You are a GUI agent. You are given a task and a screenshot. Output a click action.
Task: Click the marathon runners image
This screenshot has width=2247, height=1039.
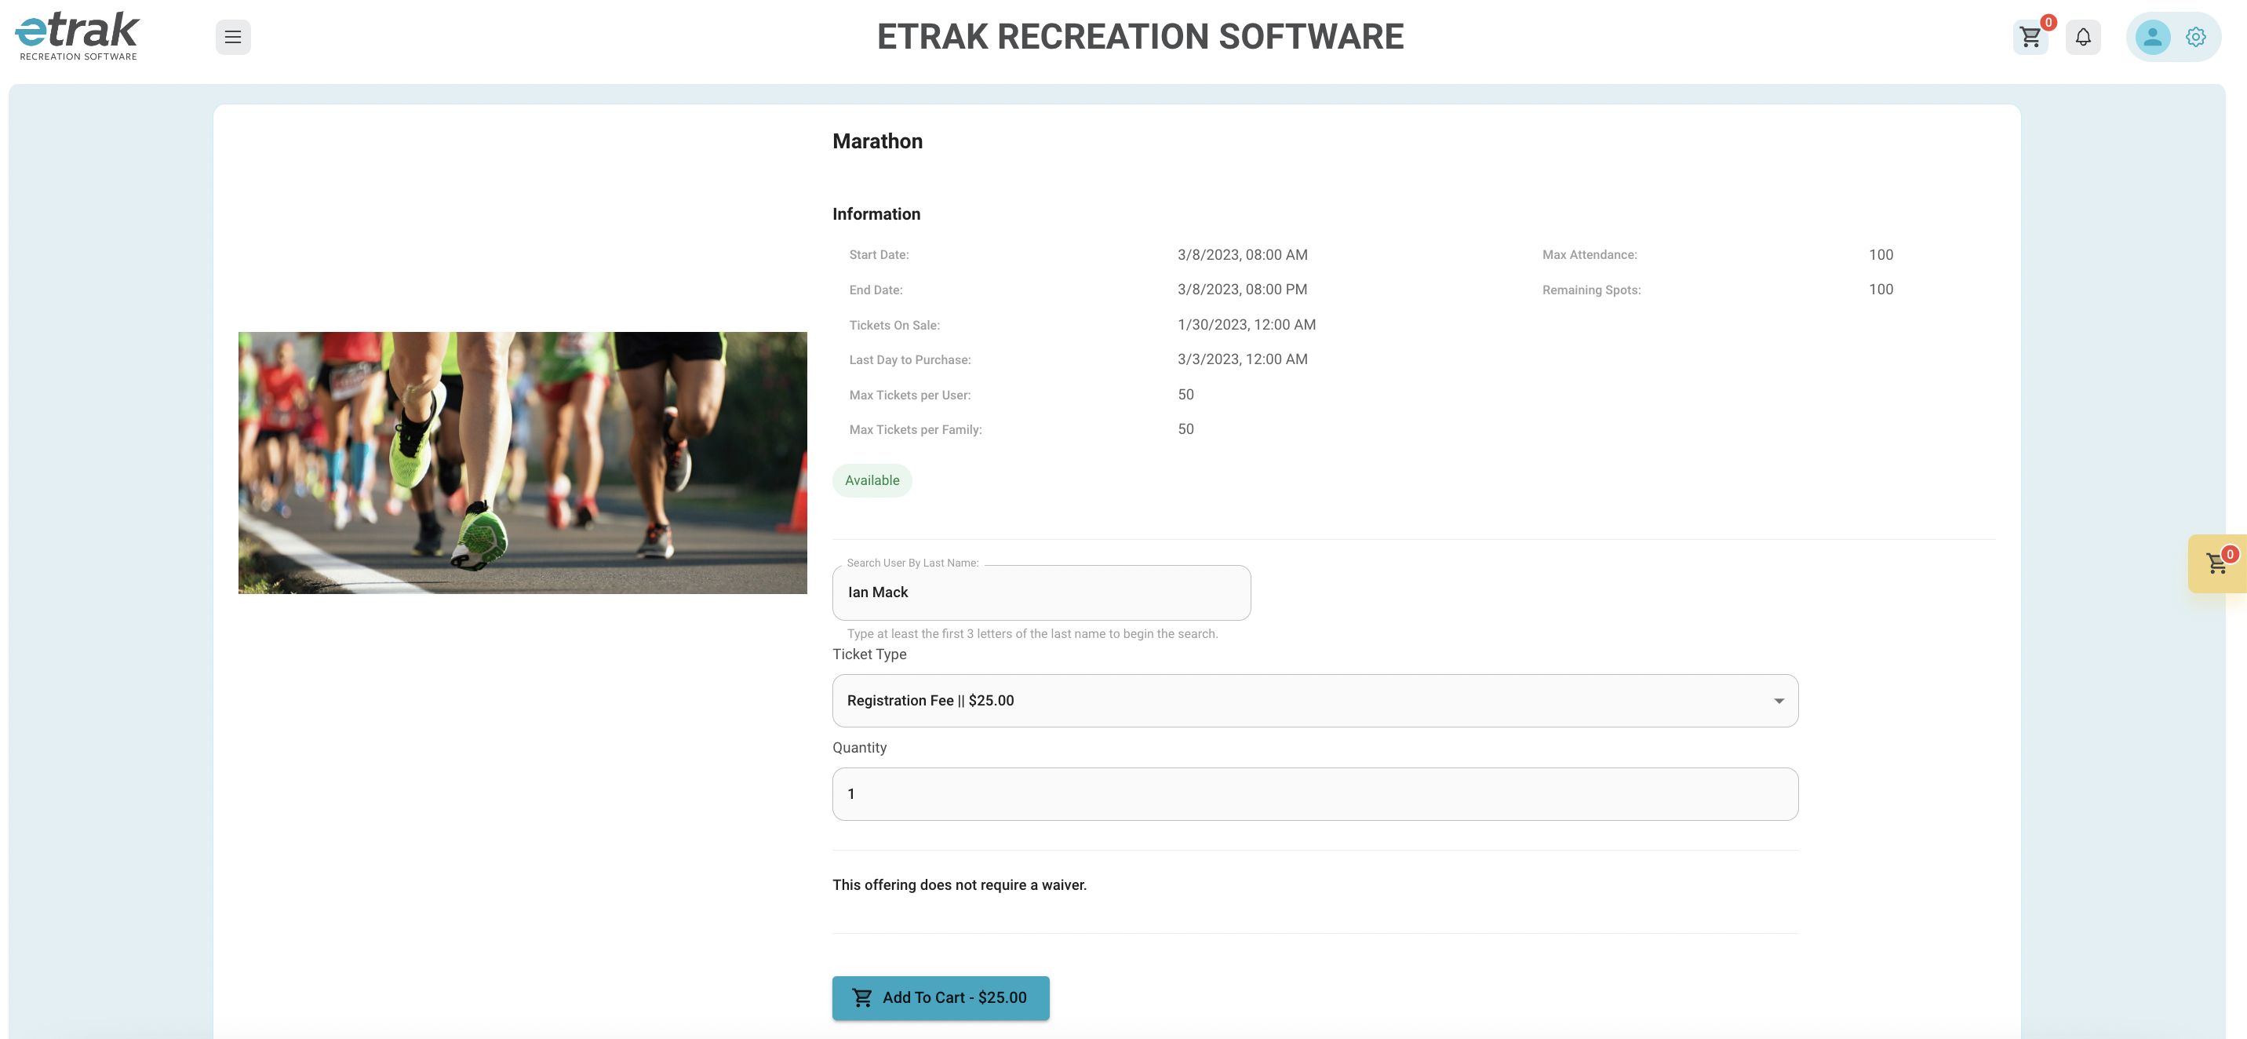click(523, 462)
